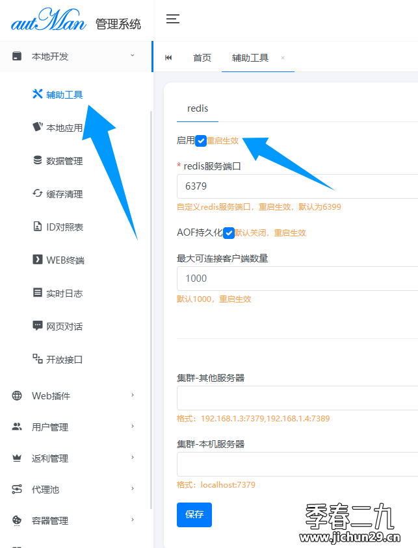Open WEB终端 in sidebar
Image resolution: width=418 pixels, height=548 pixels.
click(66, 260)
